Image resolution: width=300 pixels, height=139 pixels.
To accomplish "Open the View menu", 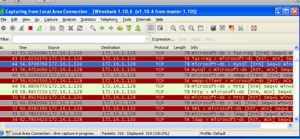I will click(26, 19).
